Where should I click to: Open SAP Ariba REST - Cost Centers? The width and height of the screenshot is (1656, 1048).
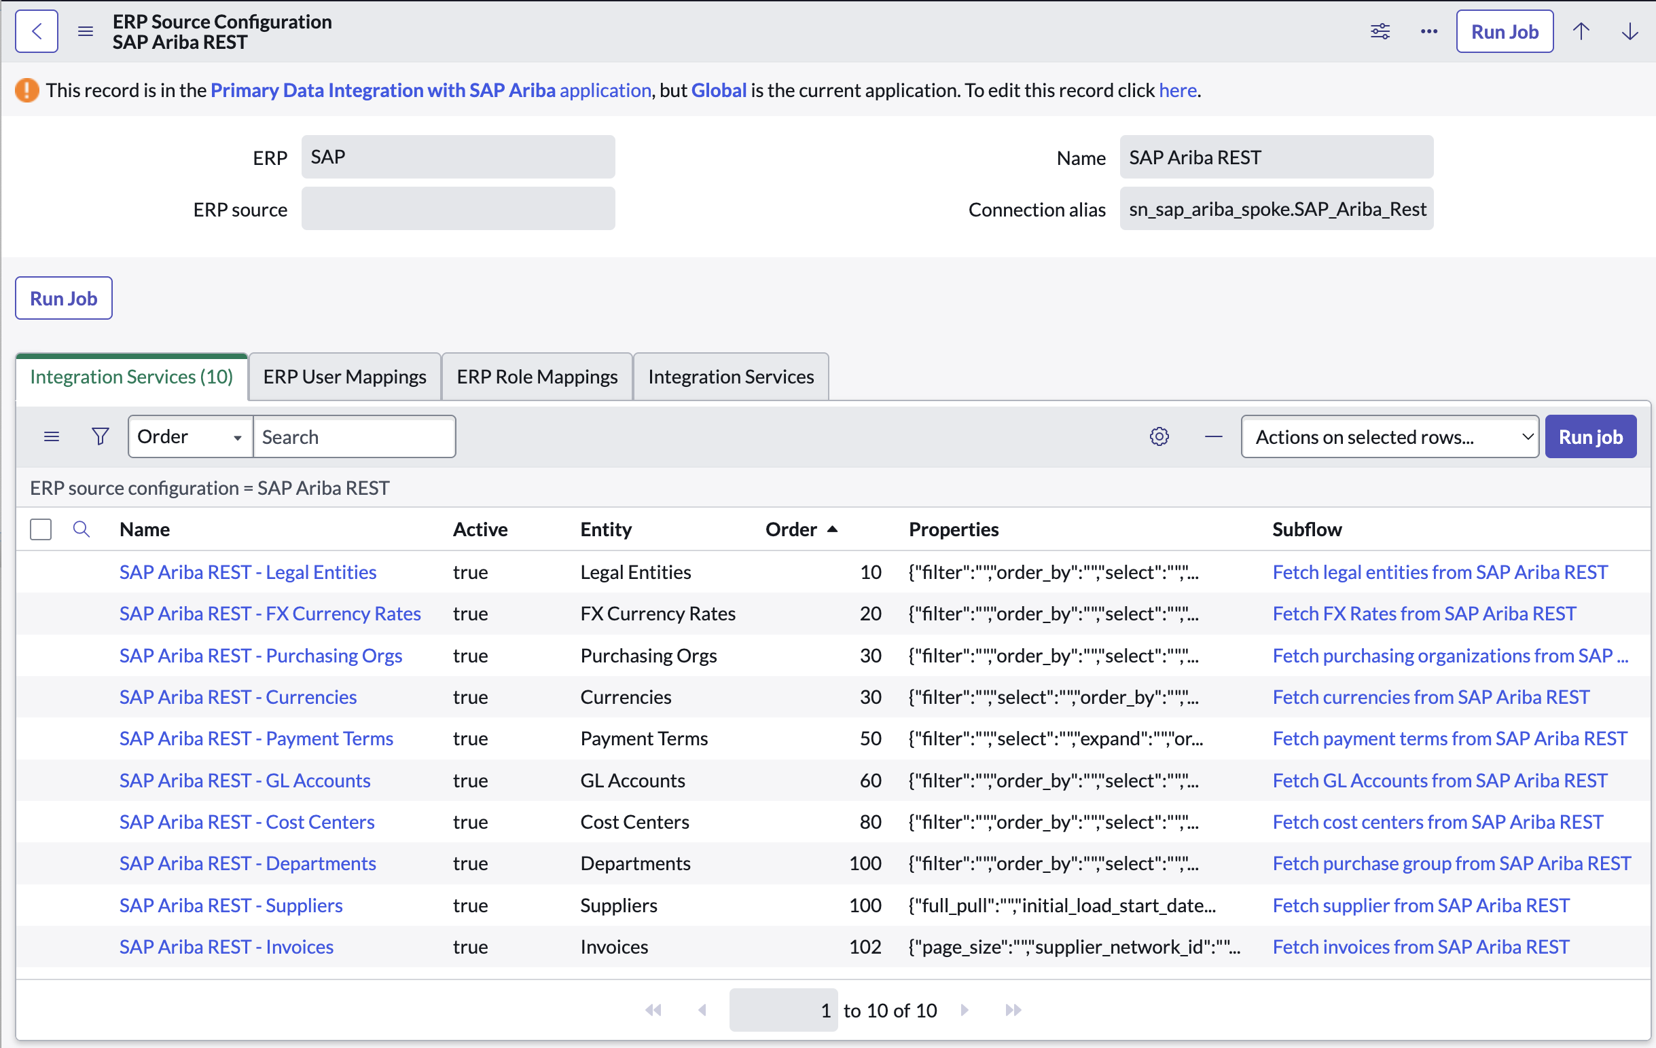pyautogui.click(x=247, y=821)
